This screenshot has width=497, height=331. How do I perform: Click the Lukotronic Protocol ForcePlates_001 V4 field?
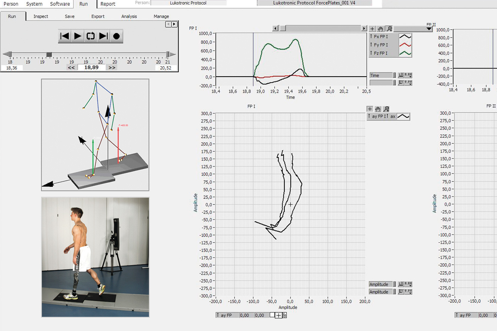tap(314, 3)
